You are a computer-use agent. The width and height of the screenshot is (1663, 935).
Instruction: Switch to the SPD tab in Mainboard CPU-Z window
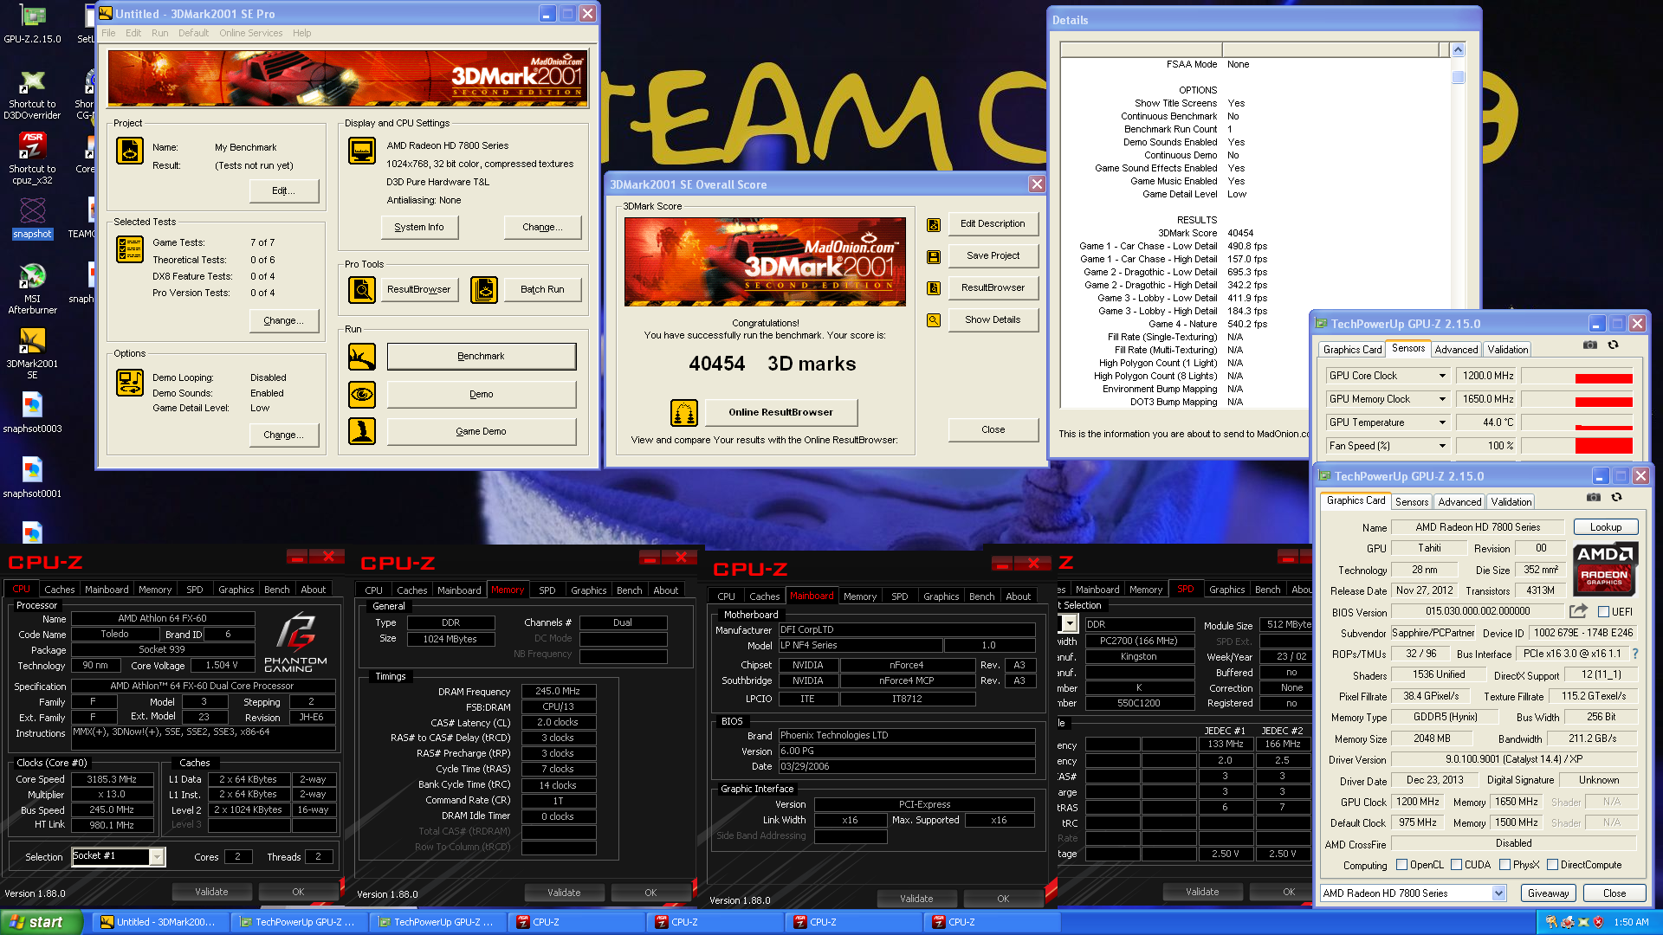[x=900, y=596]
